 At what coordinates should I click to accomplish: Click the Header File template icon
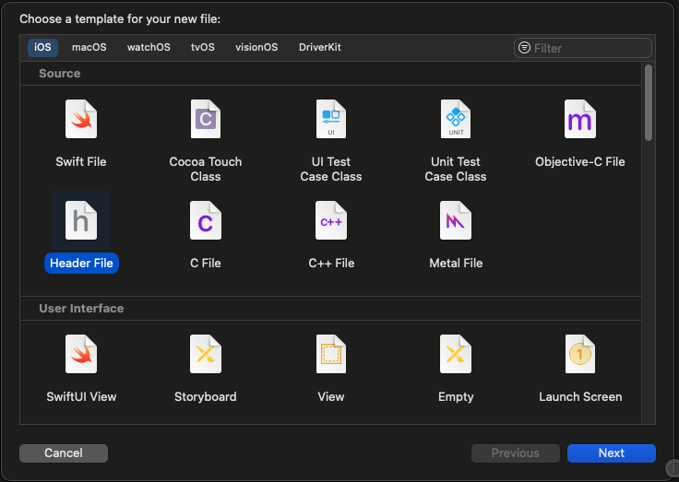coord(81,220)
